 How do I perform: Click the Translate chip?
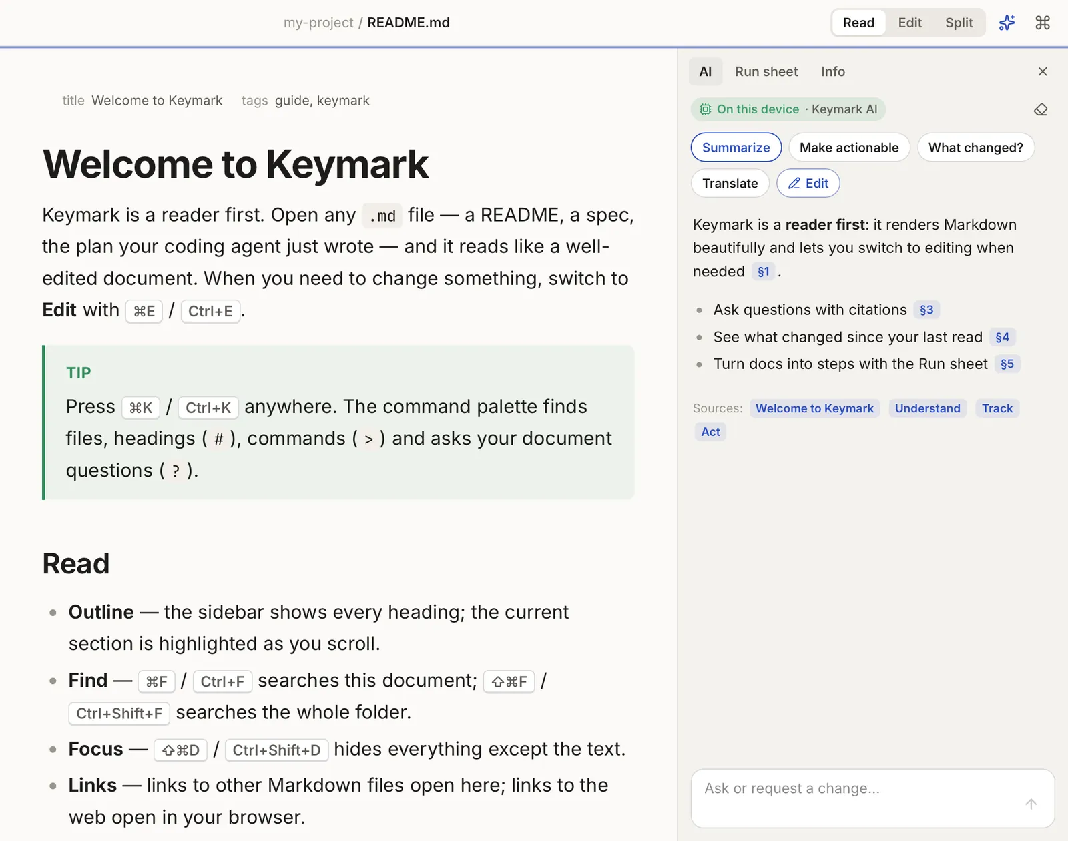730,184
